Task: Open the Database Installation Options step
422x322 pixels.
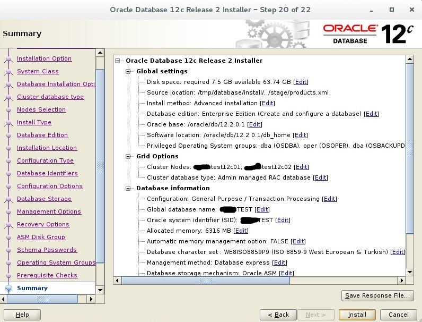Action: coord(56,84)
